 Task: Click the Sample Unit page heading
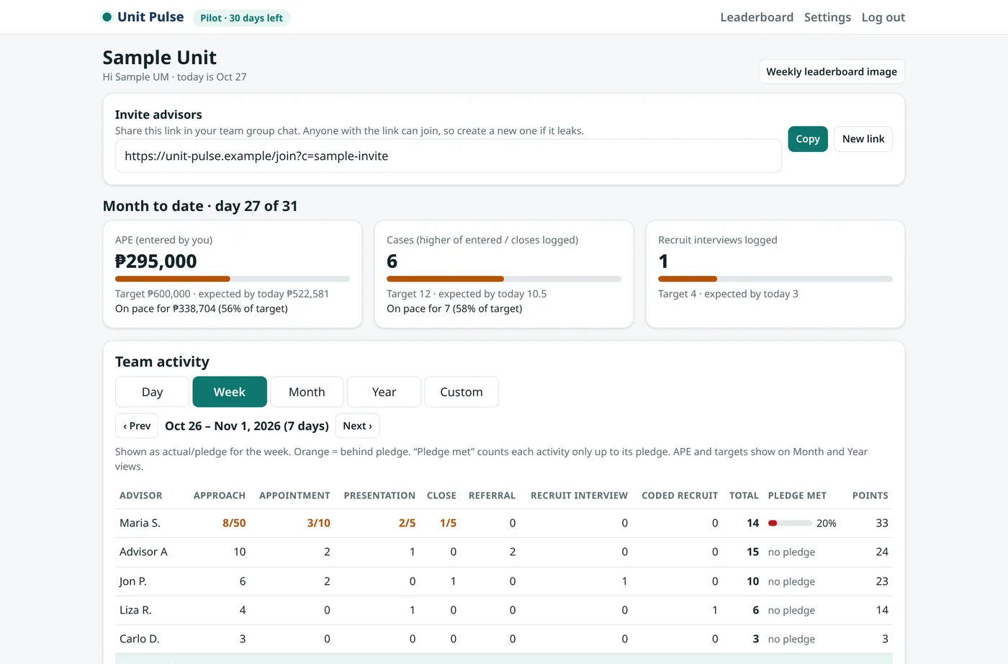[159, 58]
